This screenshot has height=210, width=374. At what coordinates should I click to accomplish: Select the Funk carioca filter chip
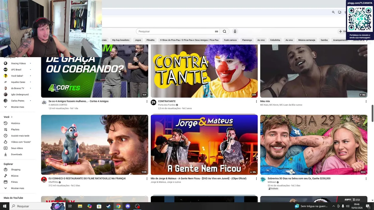[230, 40]
